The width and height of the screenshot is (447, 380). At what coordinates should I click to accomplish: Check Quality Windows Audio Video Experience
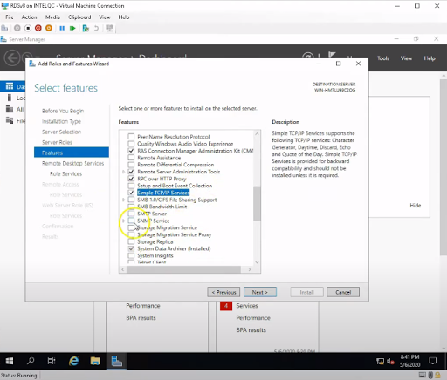(x=131, y=144)
